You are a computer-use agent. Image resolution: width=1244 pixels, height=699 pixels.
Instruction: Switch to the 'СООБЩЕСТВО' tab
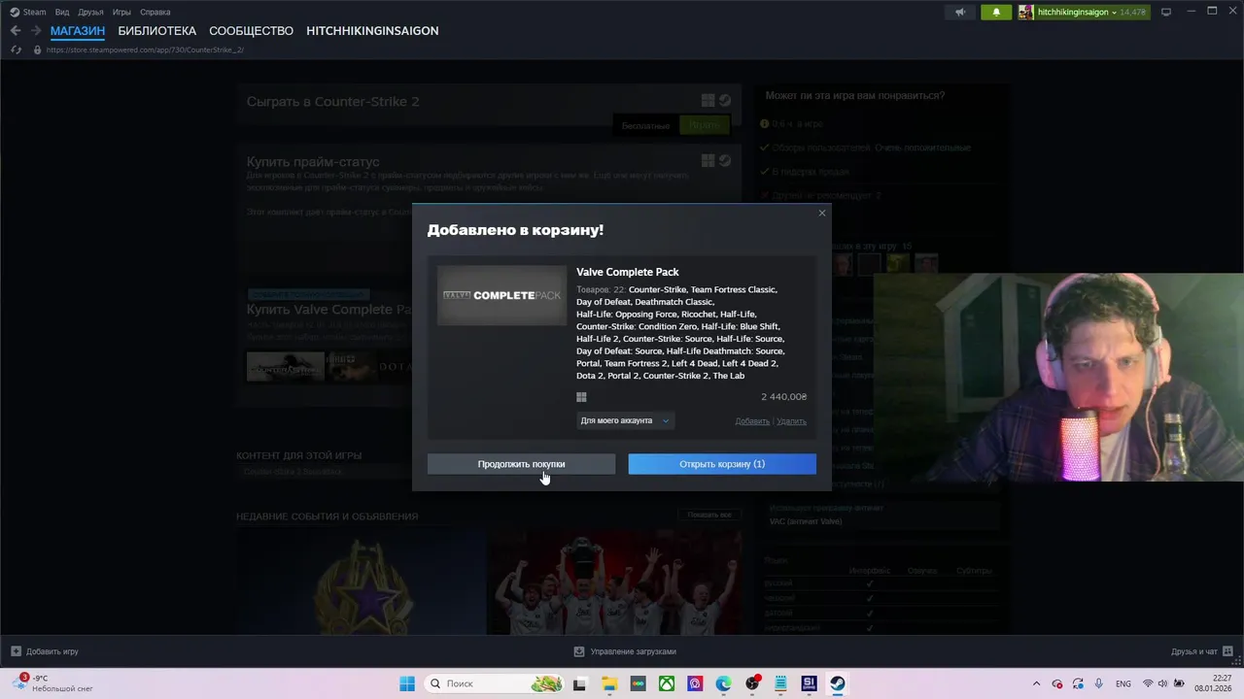252,31
